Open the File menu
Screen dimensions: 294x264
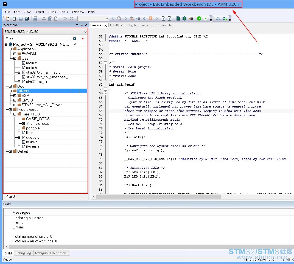coord(7,12)
